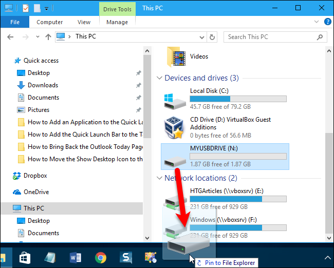Click the Search This PC box
Viewport: 334px width, 268px height.
(275, 37)
